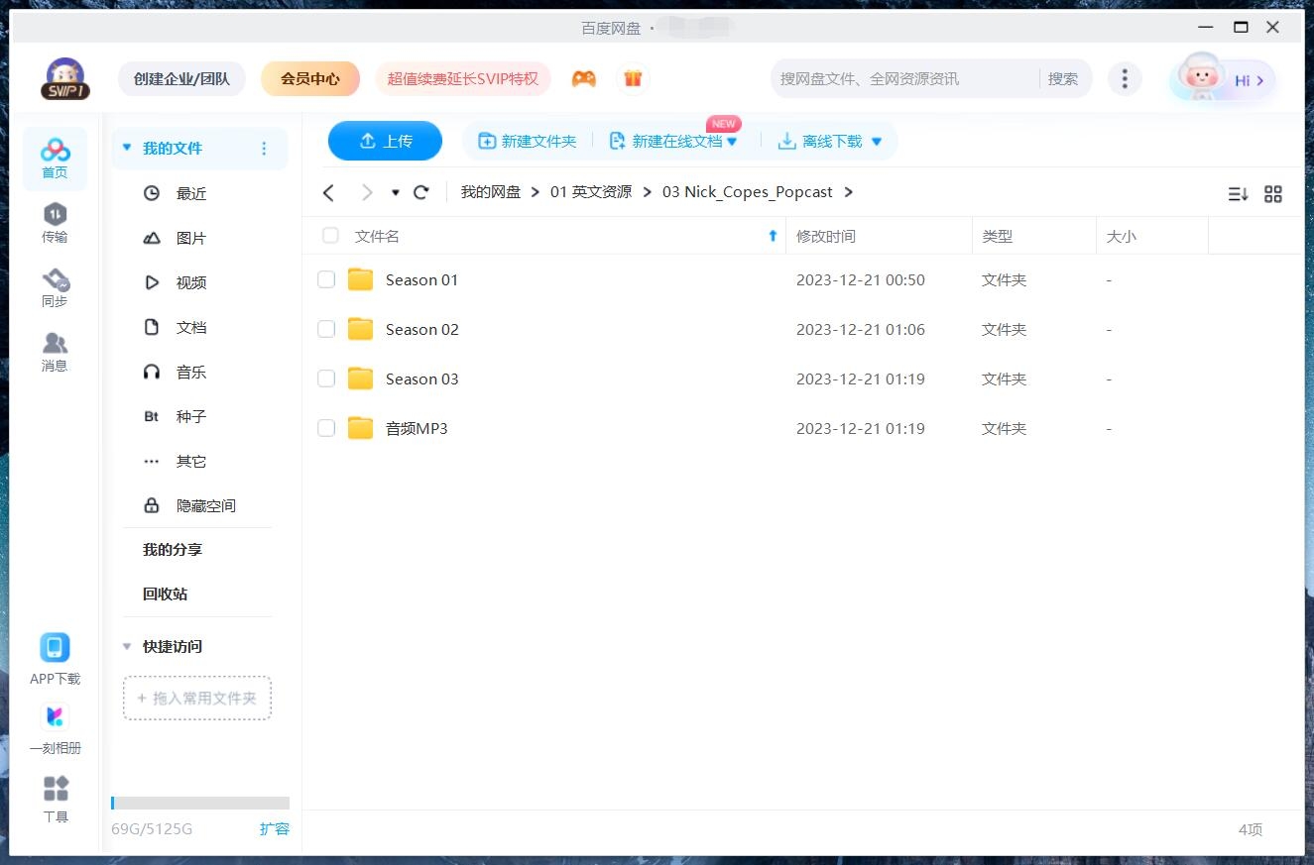
Task: Toggle the select-all files checkbox
Action: coord(330,236)
